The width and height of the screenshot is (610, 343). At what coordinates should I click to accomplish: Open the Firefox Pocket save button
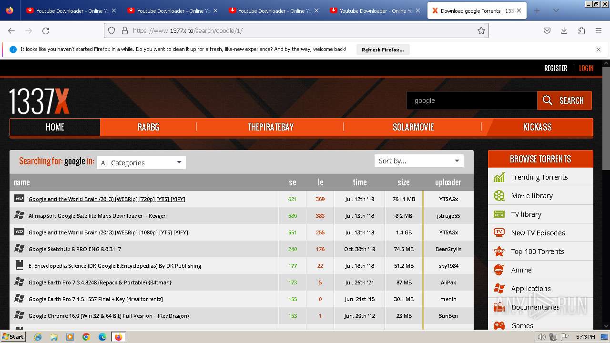(x=547, y=30)
